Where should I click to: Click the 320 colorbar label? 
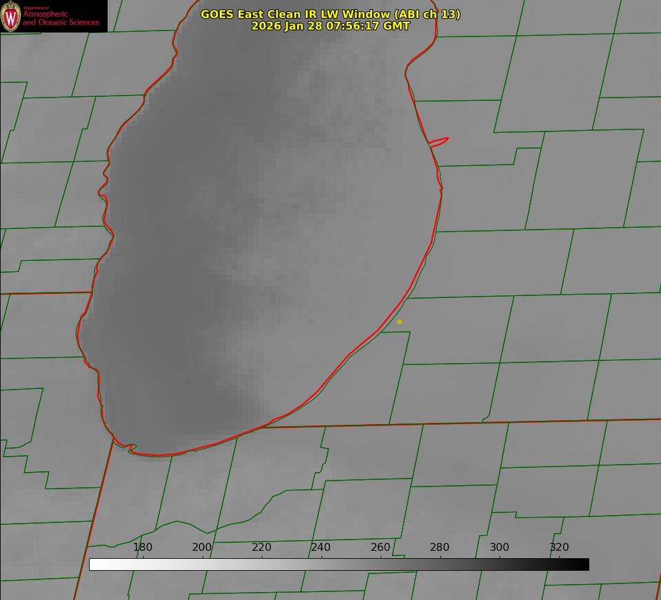coord(559,547)
